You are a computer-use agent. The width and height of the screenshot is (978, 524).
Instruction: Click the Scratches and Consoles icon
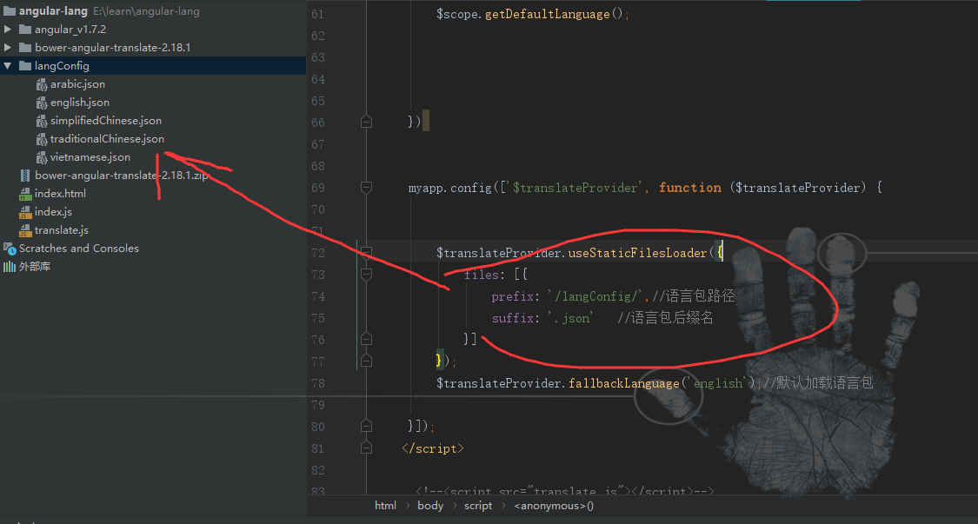pyautogui.click(x=10, y=249)
